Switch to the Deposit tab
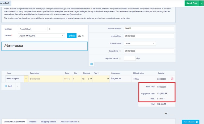Viewport: 204px width, 124px height. point(33,122)
